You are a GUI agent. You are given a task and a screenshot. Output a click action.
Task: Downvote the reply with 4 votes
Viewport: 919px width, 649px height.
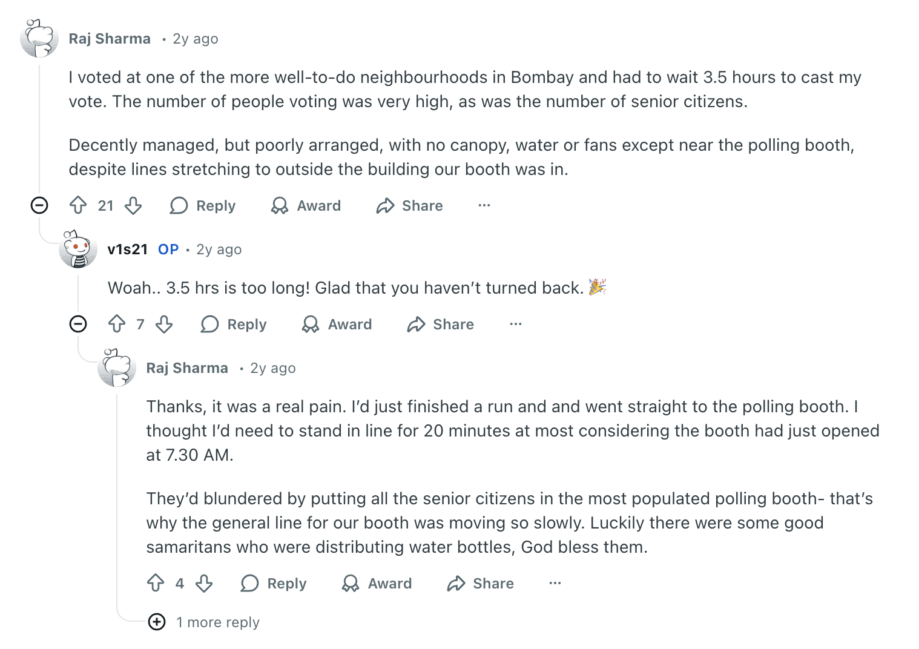point(204,584)
